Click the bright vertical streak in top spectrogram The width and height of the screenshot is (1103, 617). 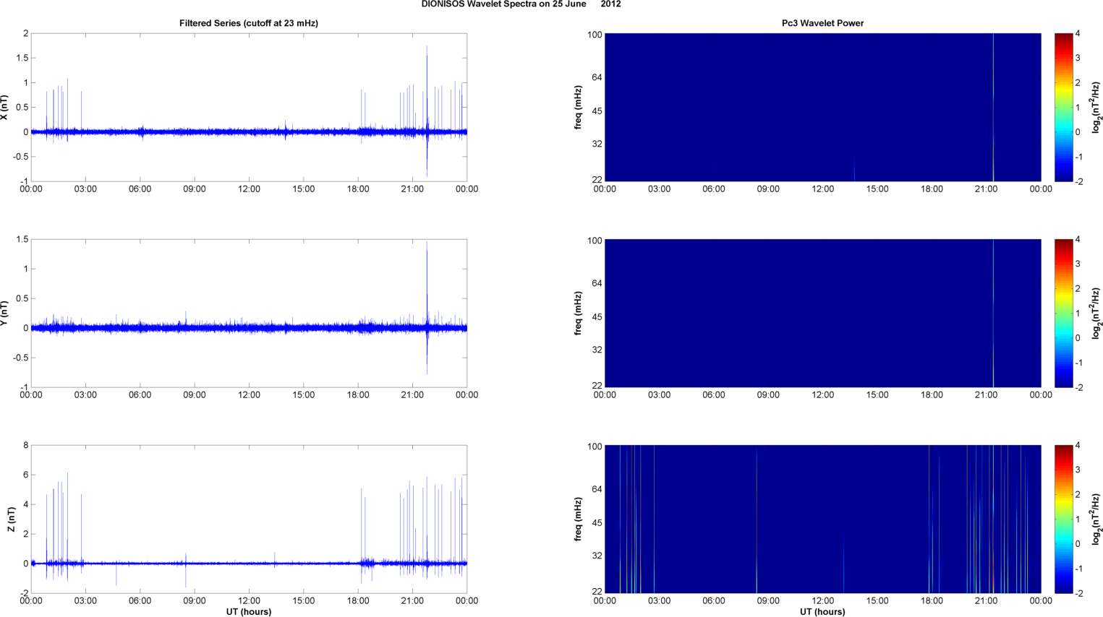[993, 108]
